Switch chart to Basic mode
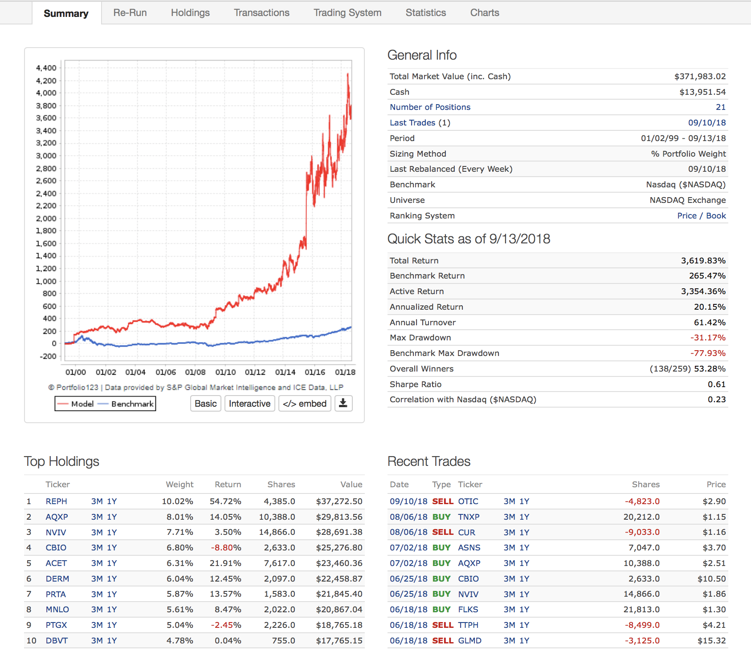This screenshot has width=751, height=655. tap(205, 404)
